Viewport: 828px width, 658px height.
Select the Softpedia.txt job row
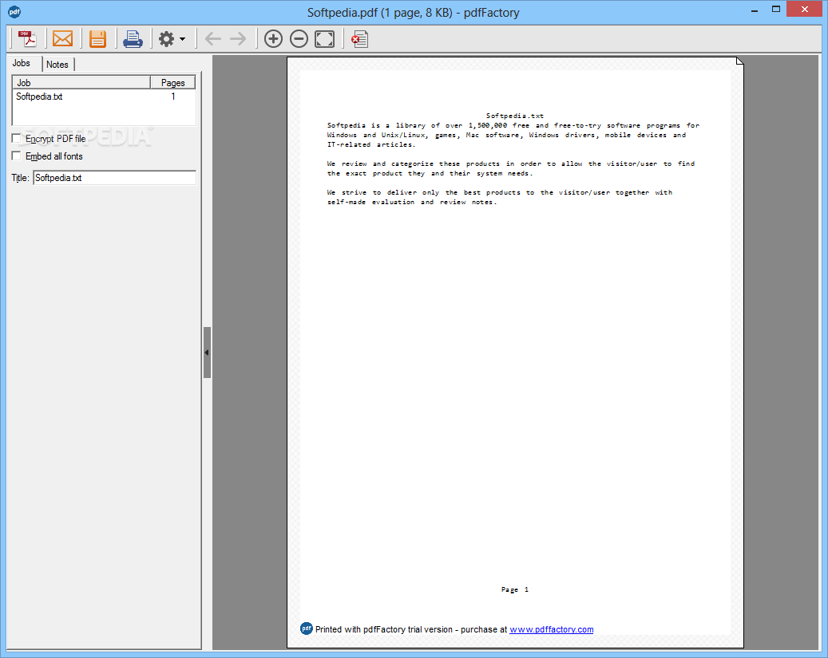(x=104, y=97)
